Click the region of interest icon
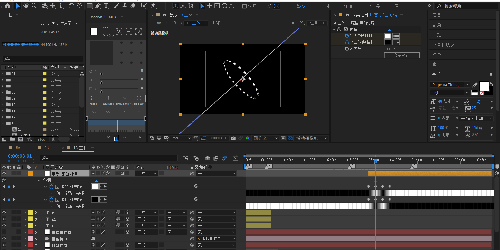500x250 pixels. tap(283, 138)
